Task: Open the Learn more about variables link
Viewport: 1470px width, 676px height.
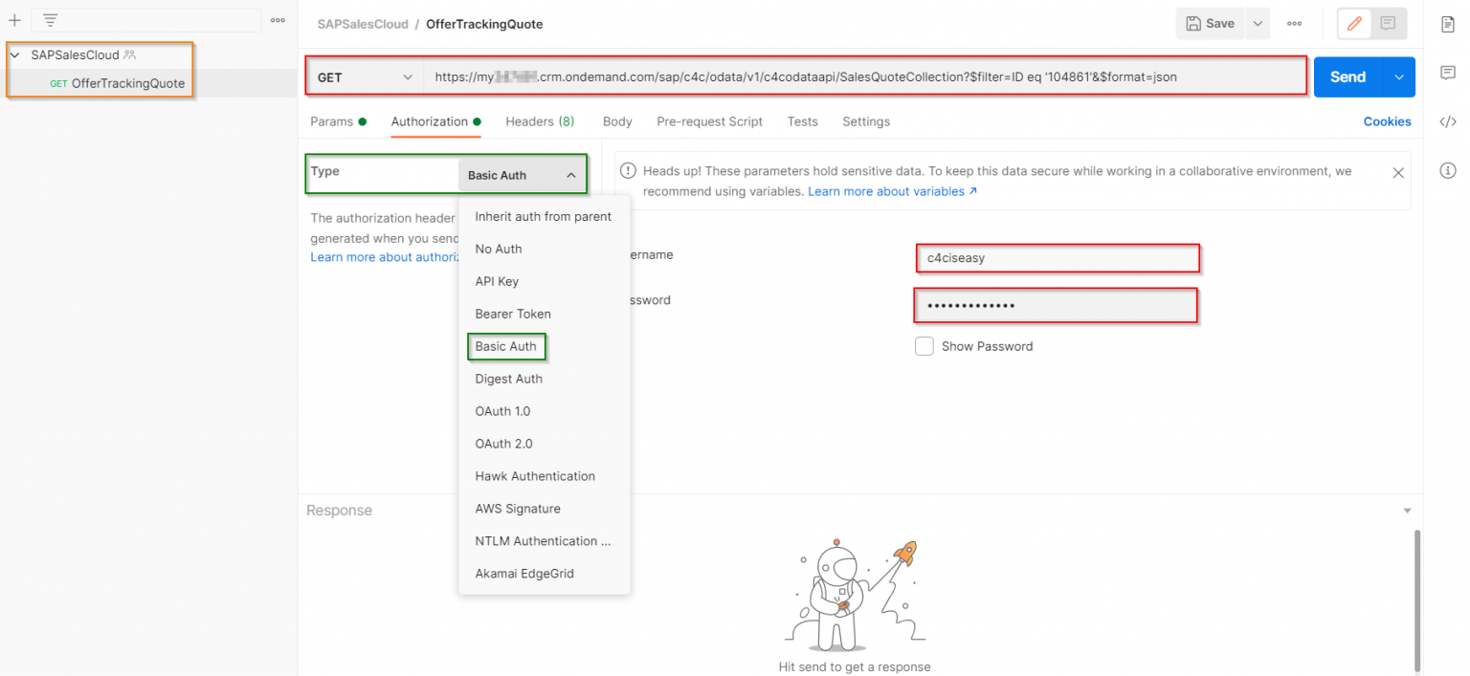Action: [x=885, y=191]
